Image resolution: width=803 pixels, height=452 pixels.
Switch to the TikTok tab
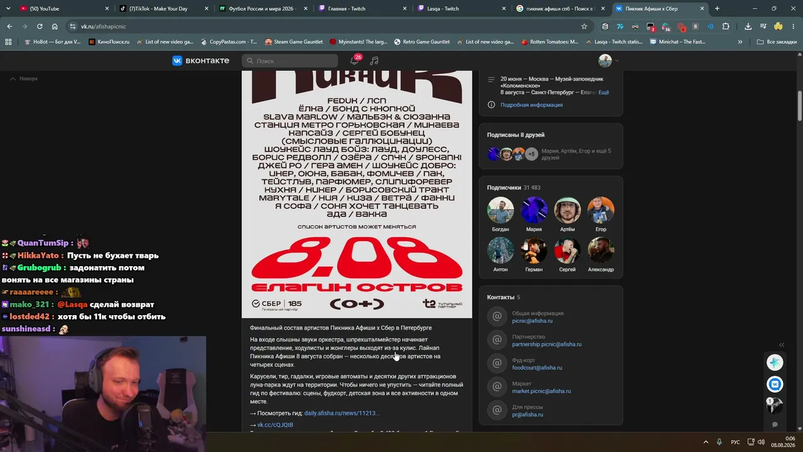pos(163,9)
